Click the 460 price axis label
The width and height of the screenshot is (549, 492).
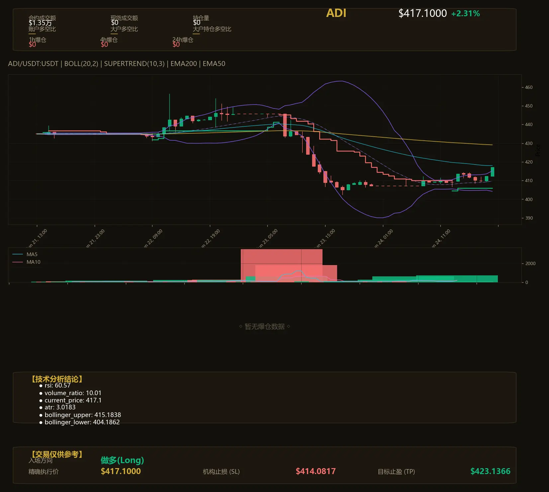click(x=529, y=87)
